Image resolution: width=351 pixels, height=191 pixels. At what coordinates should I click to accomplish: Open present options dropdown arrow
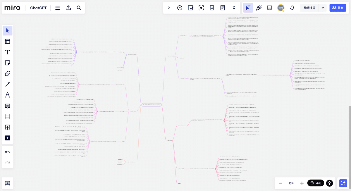(x=323, y=8)
